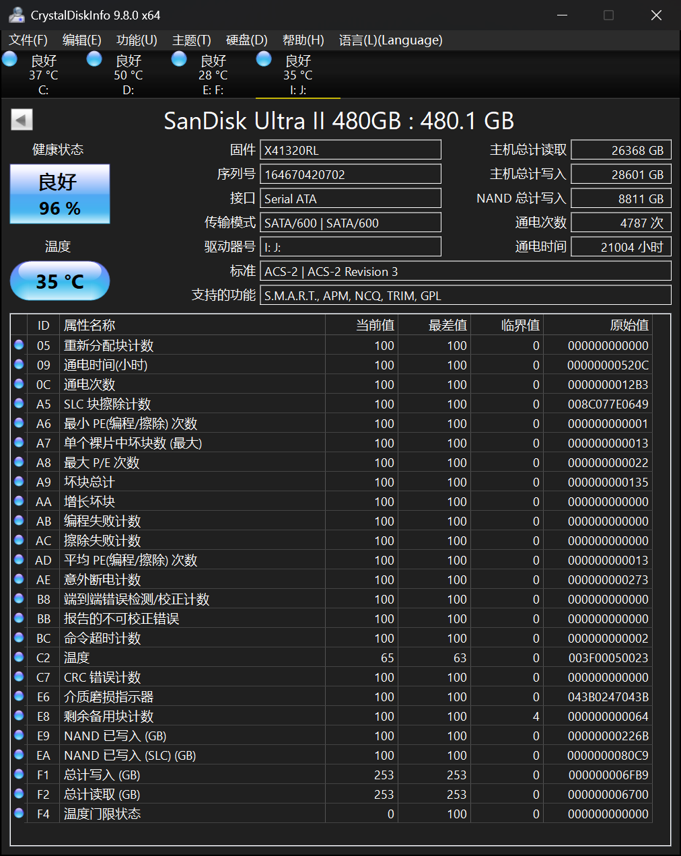The image size is (681, 856).
Task: Click the blue status dot beside attribute 05
Action: pos(19,345)
